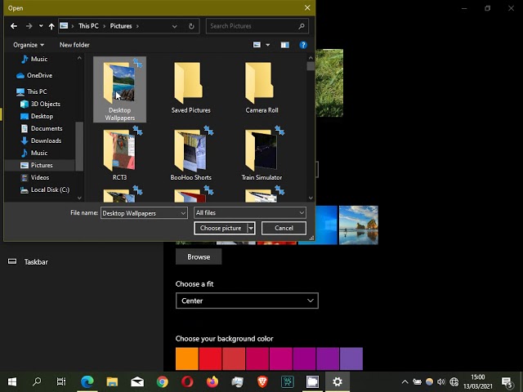Launch Google Chrome from taskbar
The width and height of the screenshot is (523, 392).
[163, 381]
